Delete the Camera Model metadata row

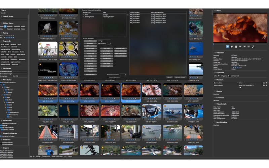pos(266,85)
